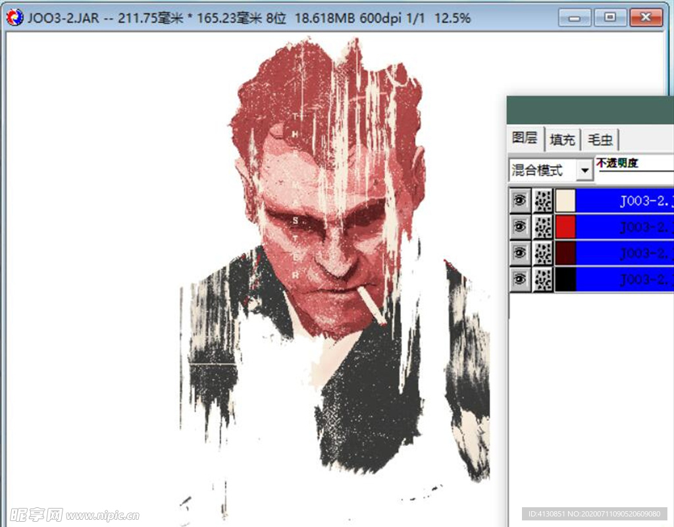Adjust the 不透明度 opacity slider
This screenshot has height=527, width=674.
click(635, 171)
